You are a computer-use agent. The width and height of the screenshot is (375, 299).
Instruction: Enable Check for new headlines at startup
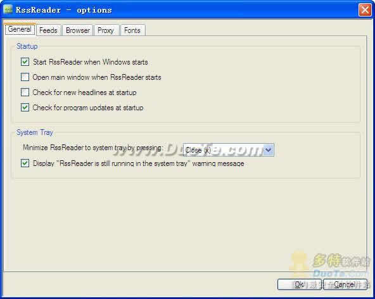[x=25, y=92]
